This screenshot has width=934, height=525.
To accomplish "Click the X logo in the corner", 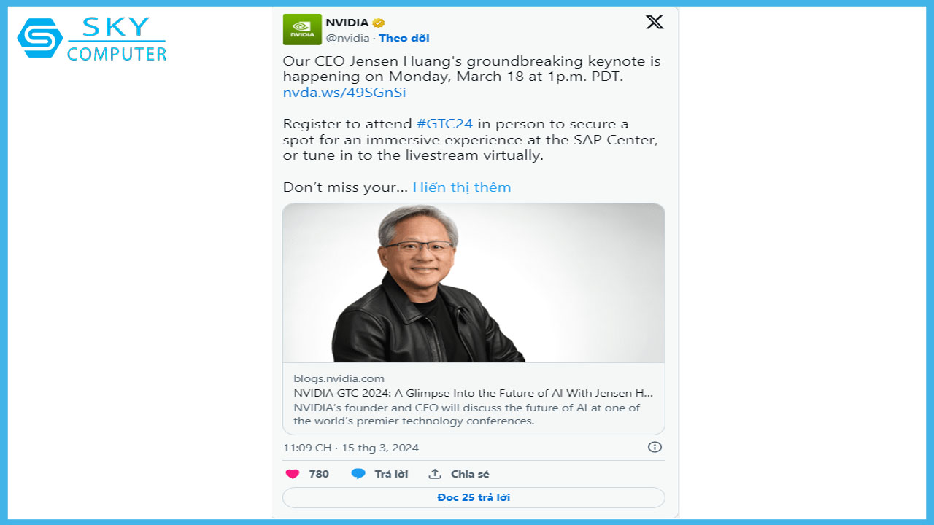I will pyautogui.click(x=655, y=22).
